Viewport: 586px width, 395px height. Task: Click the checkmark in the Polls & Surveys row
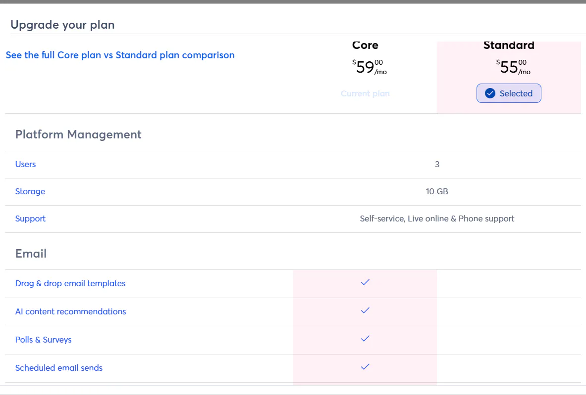pos(365,339)
